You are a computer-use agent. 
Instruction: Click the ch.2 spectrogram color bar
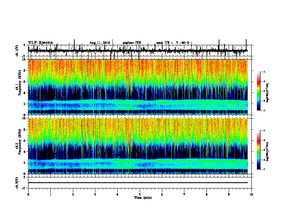coord(258,150)
